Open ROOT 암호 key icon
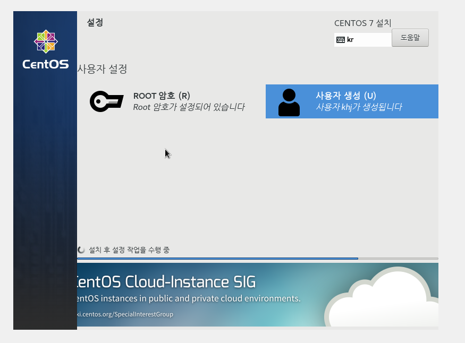Viewport: 465px width, 343px height. tap(106, 101)
